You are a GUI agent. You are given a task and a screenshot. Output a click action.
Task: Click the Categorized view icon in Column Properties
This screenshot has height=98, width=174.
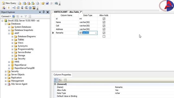(56, 80)
